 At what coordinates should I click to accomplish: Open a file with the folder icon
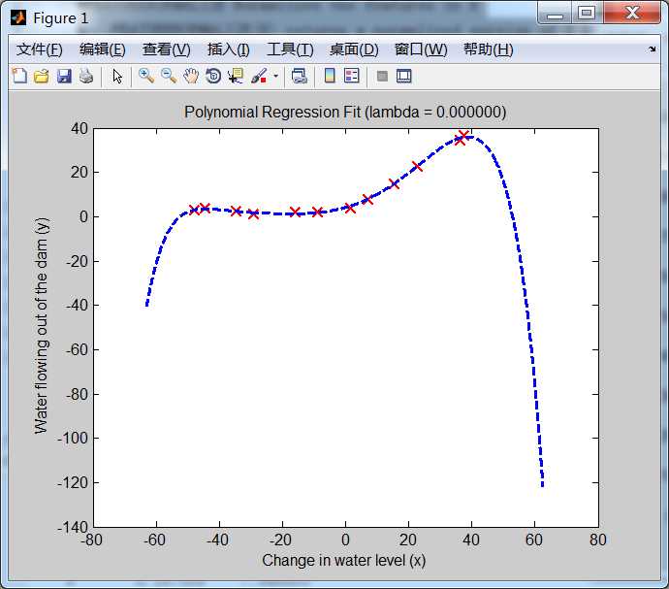click(x=42, y=76)
